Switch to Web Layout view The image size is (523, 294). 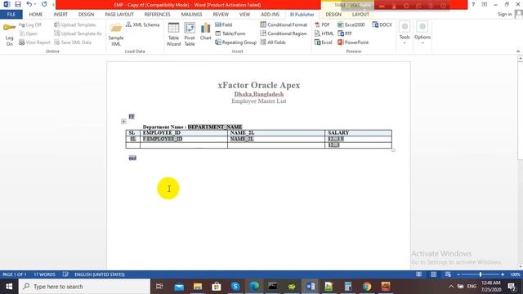pos(448,274)
